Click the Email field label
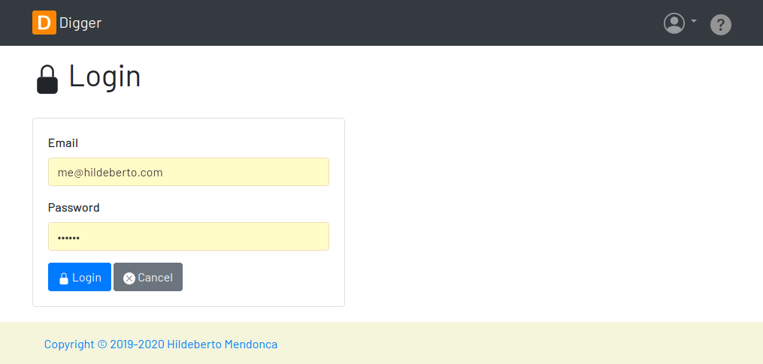 pos(63,143)
